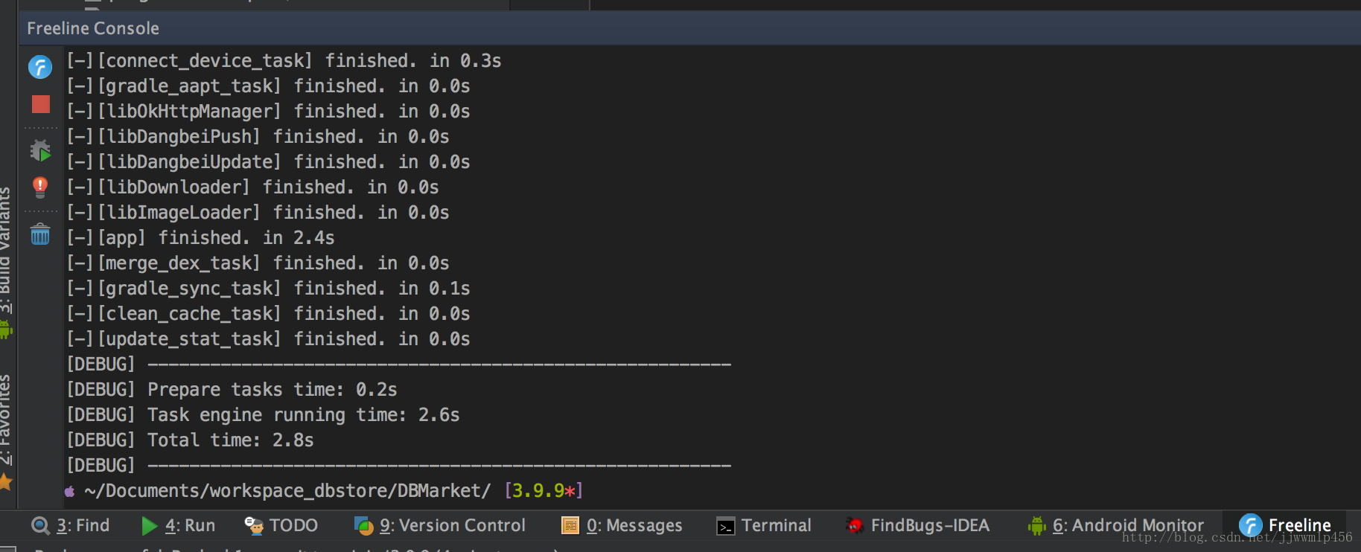The image size is (1361, 552).
Task: Click the Total time: 2.8s line
Action: [x=190, y=440]
